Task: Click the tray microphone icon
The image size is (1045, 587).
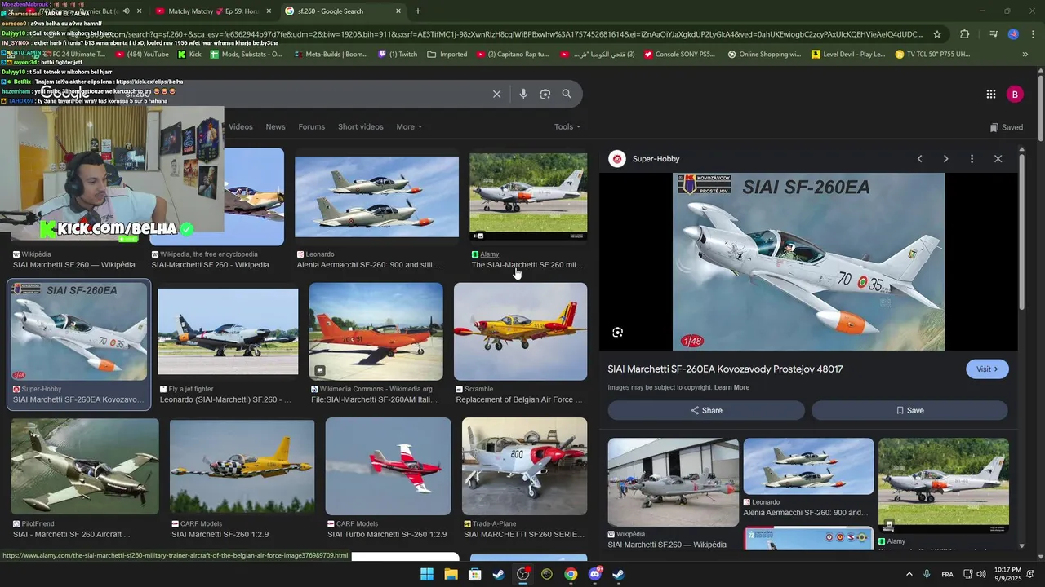Action: click(x=927, y=574)
